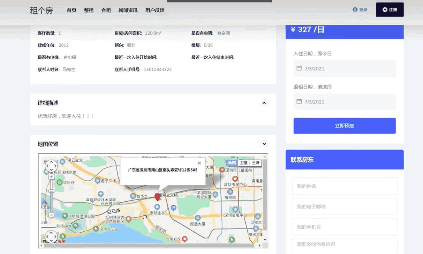This screenshot has height=254, width=423.
Task: Click the popup address 广东省深圳市南山区南头泰安轩12栋505
Action: click(x=163, y=170)
